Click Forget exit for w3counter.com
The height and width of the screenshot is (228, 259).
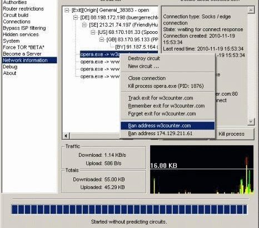pos(162,113)
